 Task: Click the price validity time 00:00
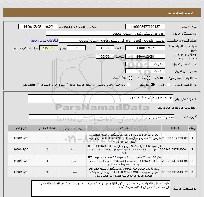[105, 56]
